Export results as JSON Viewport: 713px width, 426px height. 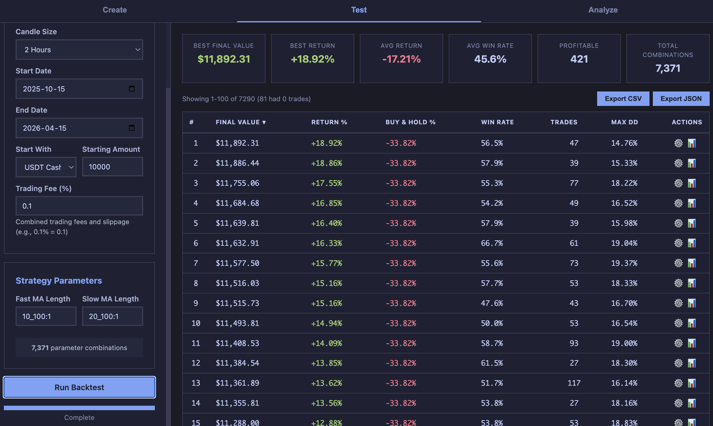coord(681,98)
